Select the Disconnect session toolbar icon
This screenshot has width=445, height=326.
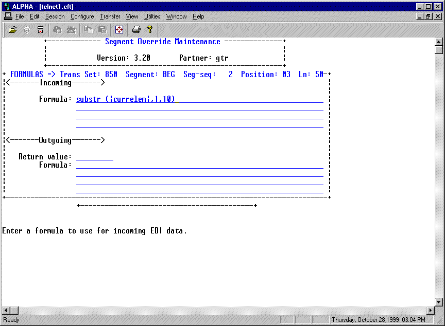pyautogui.click(x=71, y=29)
